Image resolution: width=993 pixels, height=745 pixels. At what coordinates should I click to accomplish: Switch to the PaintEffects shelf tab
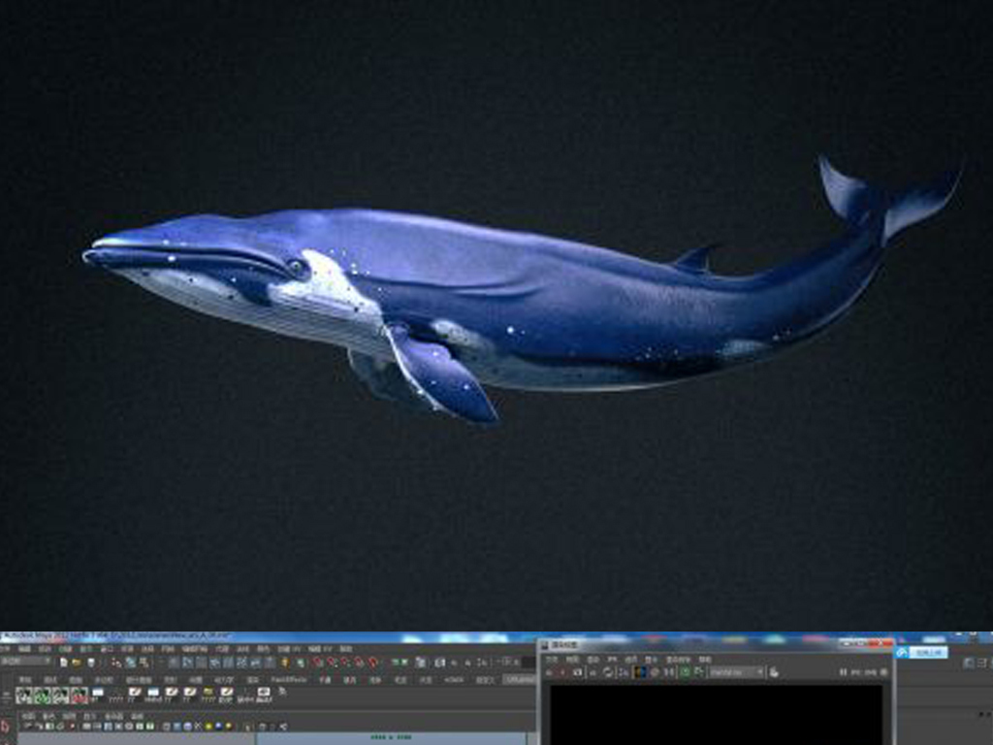[x=288, y=680]
